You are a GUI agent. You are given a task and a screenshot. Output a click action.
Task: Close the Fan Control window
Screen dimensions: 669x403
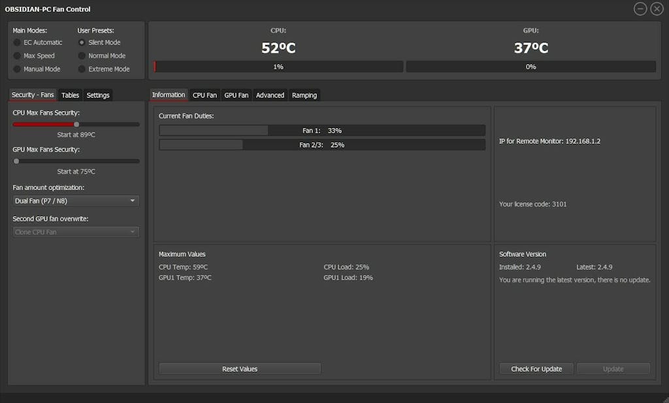[x=657, y=8]
